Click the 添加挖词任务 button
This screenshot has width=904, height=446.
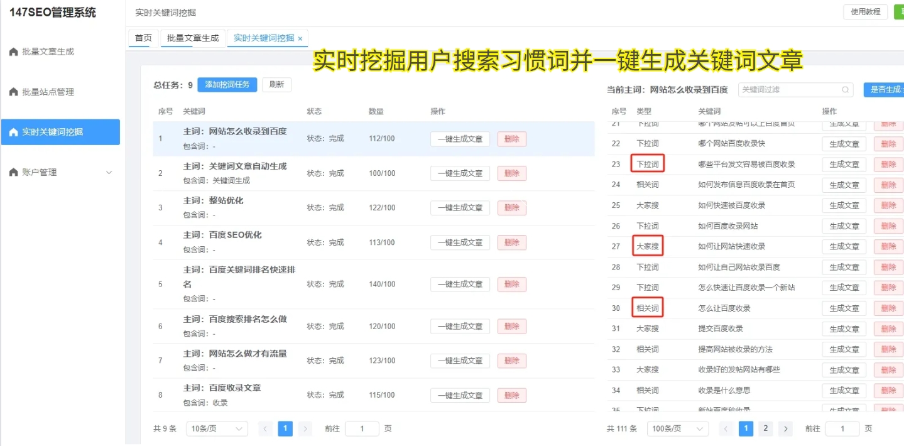(x=227, y=84)
